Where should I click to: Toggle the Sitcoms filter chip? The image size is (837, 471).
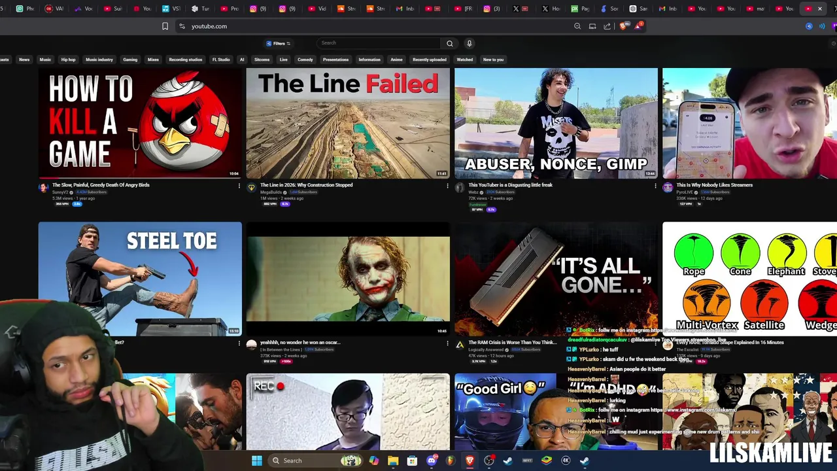point(262,60)
